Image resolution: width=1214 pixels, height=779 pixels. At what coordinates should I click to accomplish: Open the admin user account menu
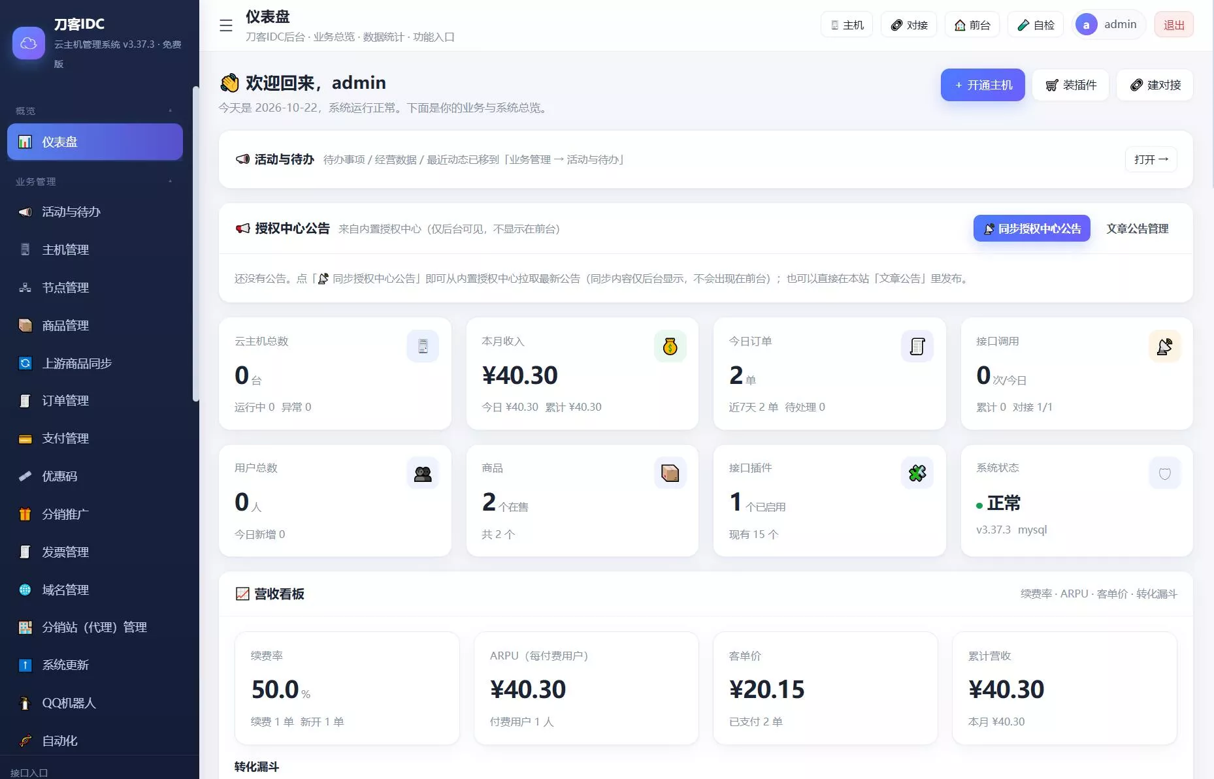[x=1107, y=25]
